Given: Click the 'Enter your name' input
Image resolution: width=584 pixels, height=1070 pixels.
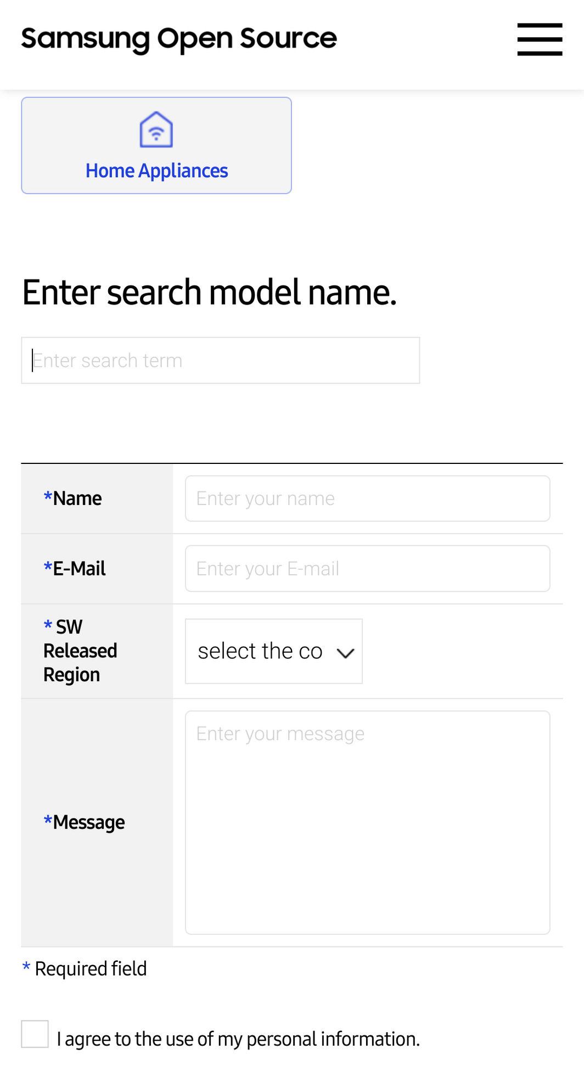Looking at the screenshot, I should tap(367, 498).
